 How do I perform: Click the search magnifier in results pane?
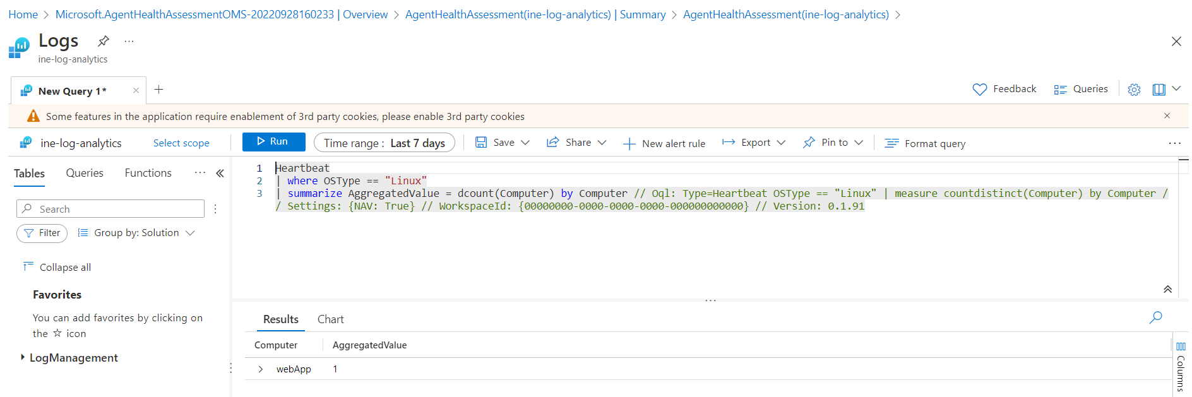point(1155,317)
